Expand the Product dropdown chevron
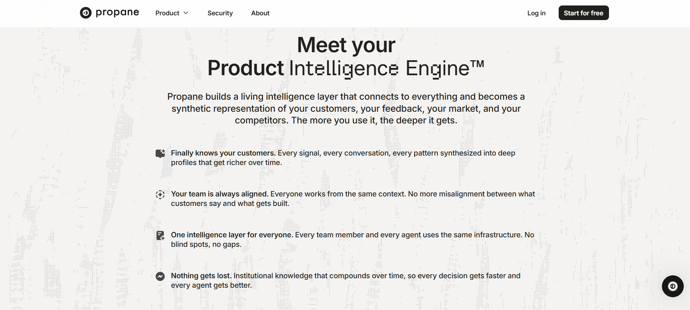690x310 pixels. coord(186,13)
